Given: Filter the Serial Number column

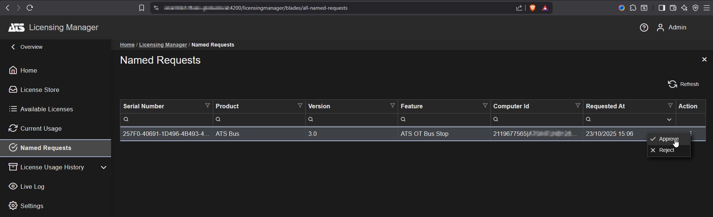Looking at the screenshot, I should click(x=208, y=106).
